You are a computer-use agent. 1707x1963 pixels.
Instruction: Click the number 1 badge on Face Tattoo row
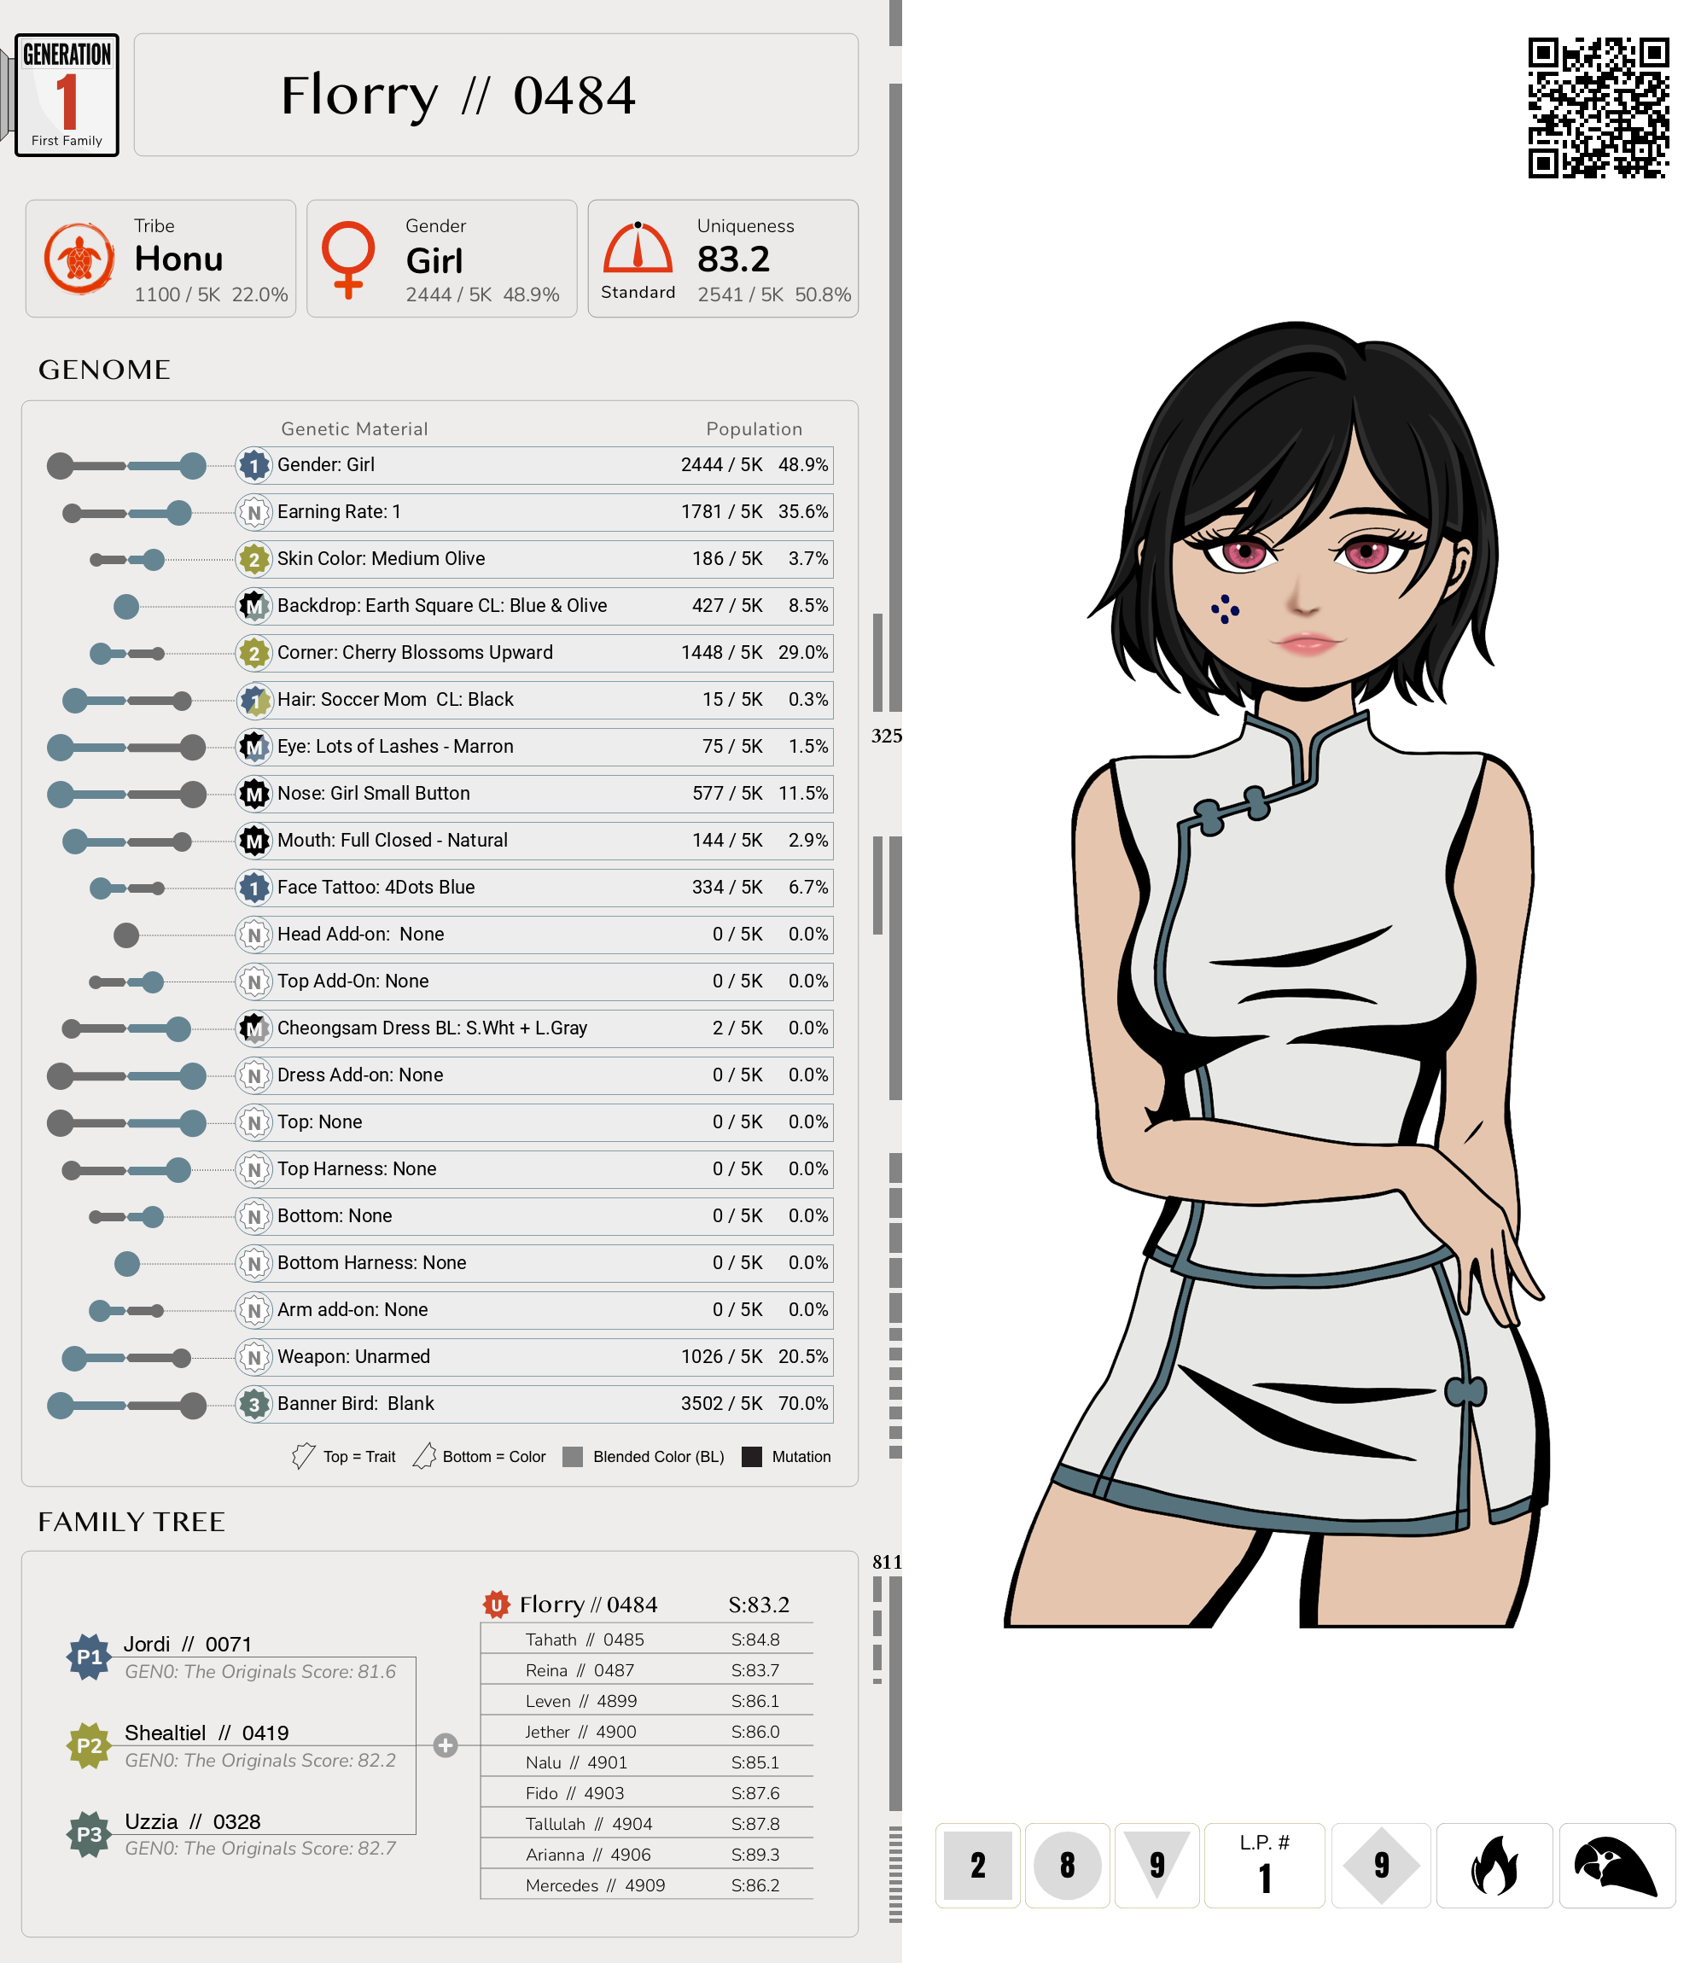pyautogui.click(x=253, y=888)
